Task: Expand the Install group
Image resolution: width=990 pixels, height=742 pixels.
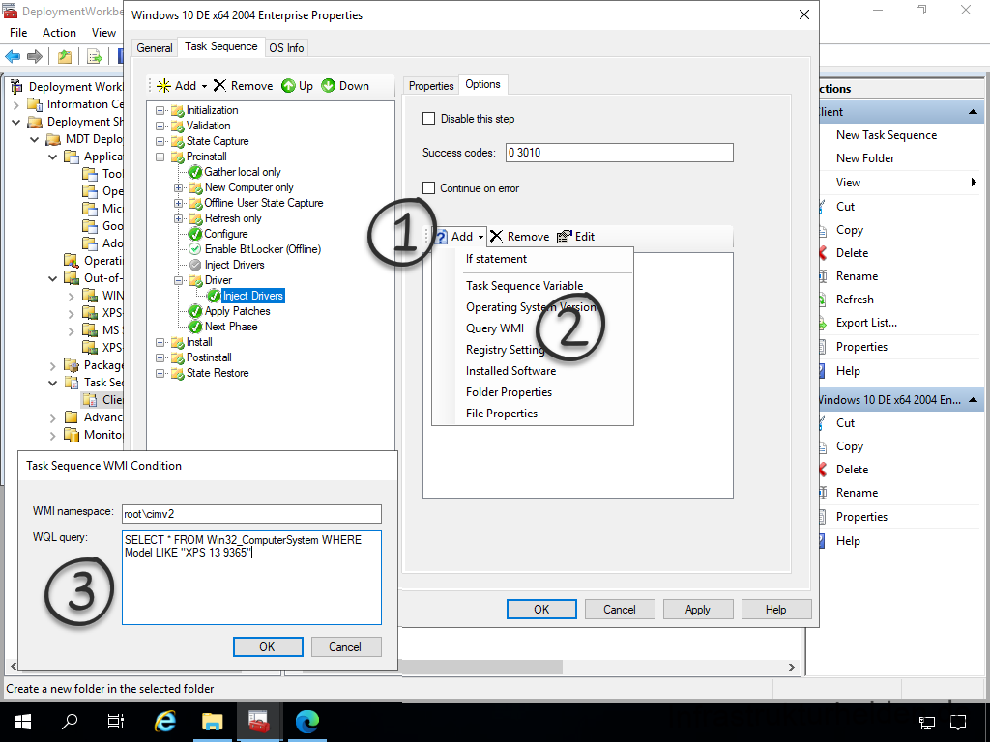Action: 160,342
